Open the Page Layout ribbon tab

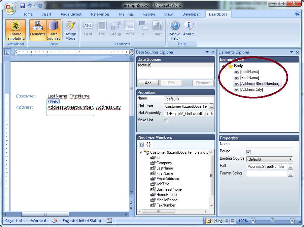pos(71,14)
